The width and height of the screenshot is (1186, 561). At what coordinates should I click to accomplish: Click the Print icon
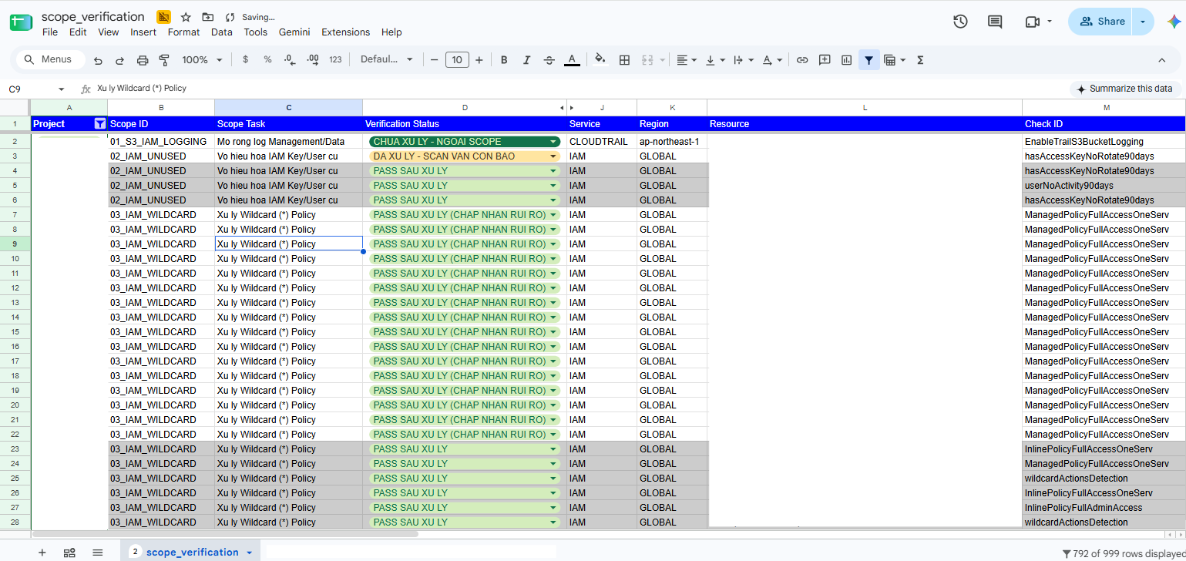click(142, 60)
